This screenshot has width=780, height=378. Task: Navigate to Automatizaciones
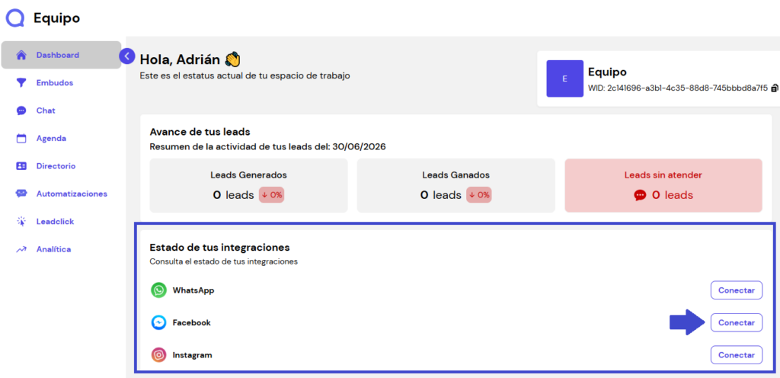[x=72, y=194]
